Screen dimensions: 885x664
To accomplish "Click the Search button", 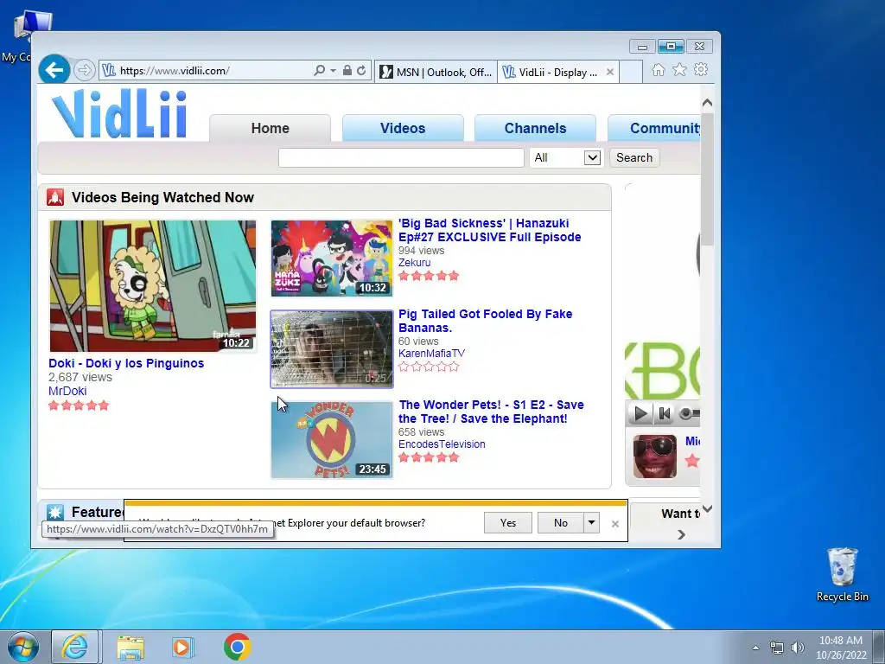I will click(x=634, y=157).
